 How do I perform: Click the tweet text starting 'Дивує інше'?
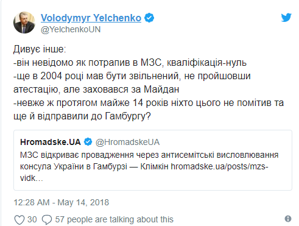[x=149, y=82]
